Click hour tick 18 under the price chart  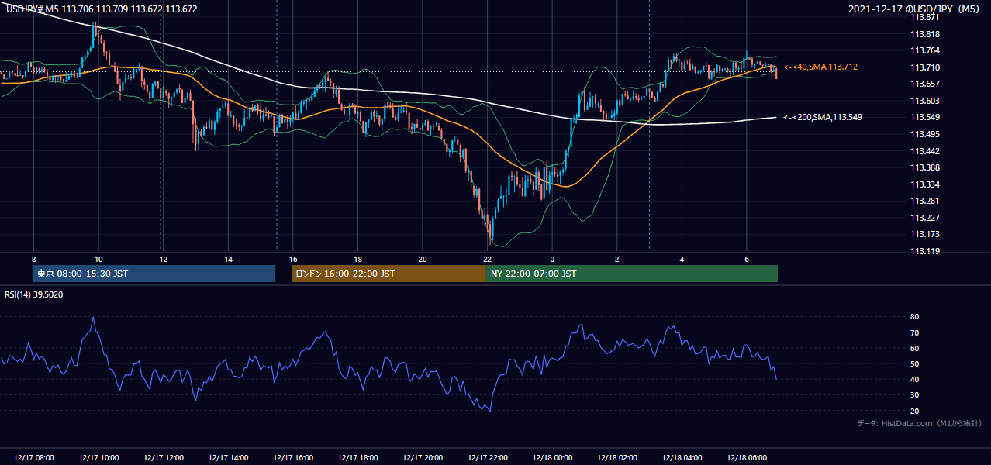pyautogui.click(x=357, y=259)
